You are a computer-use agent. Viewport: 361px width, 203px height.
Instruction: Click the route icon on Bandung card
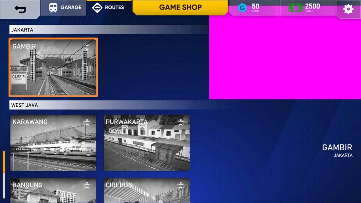pyautogui.click(x=87, y=185)
